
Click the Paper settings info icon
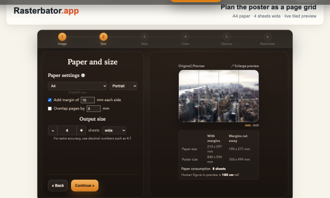pyautogui.click(x=83, y=75)
